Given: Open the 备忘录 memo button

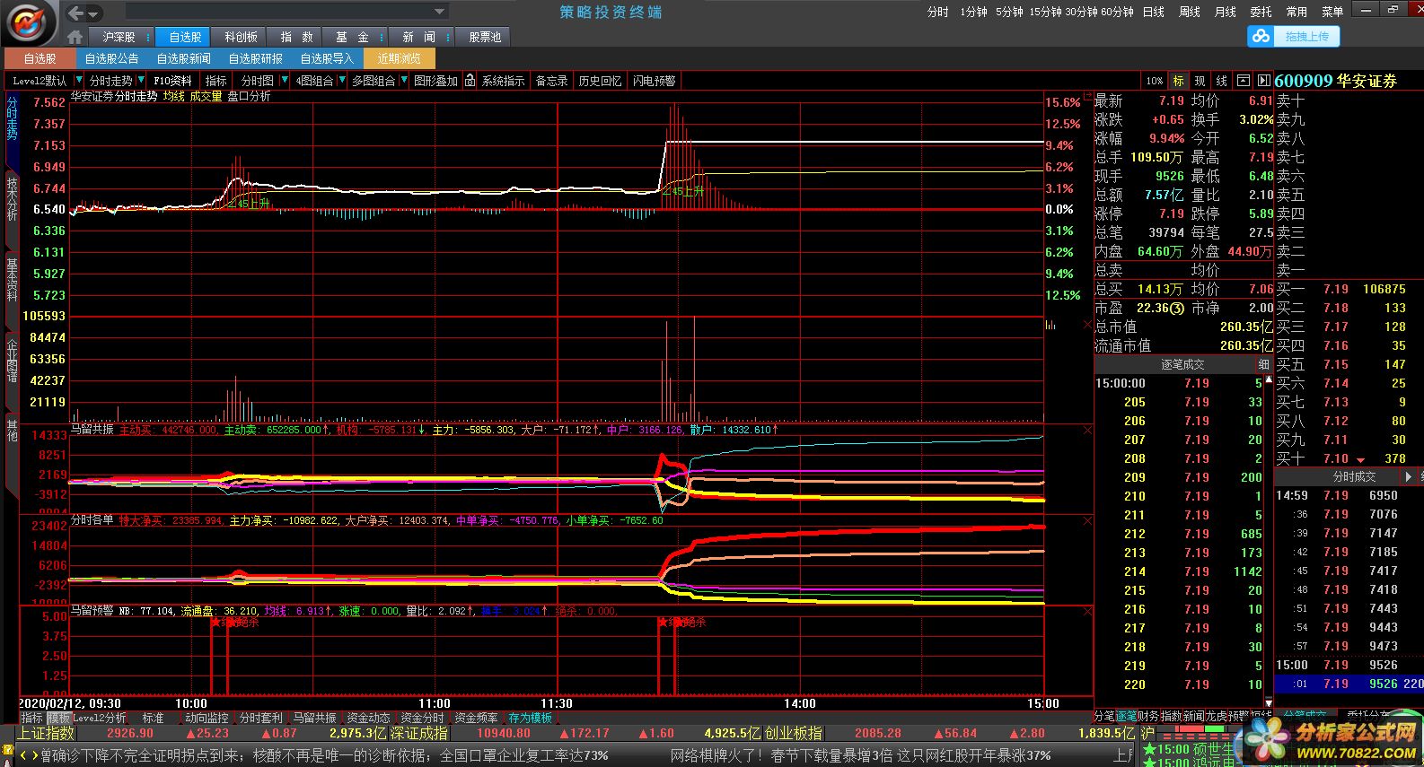Looking at the screenshot, I should (x=551, y=81).
